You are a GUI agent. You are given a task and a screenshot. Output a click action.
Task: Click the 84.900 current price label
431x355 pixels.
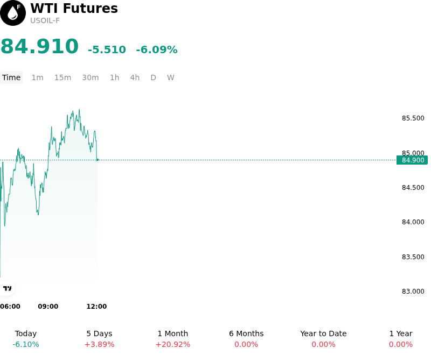point(412,160)
